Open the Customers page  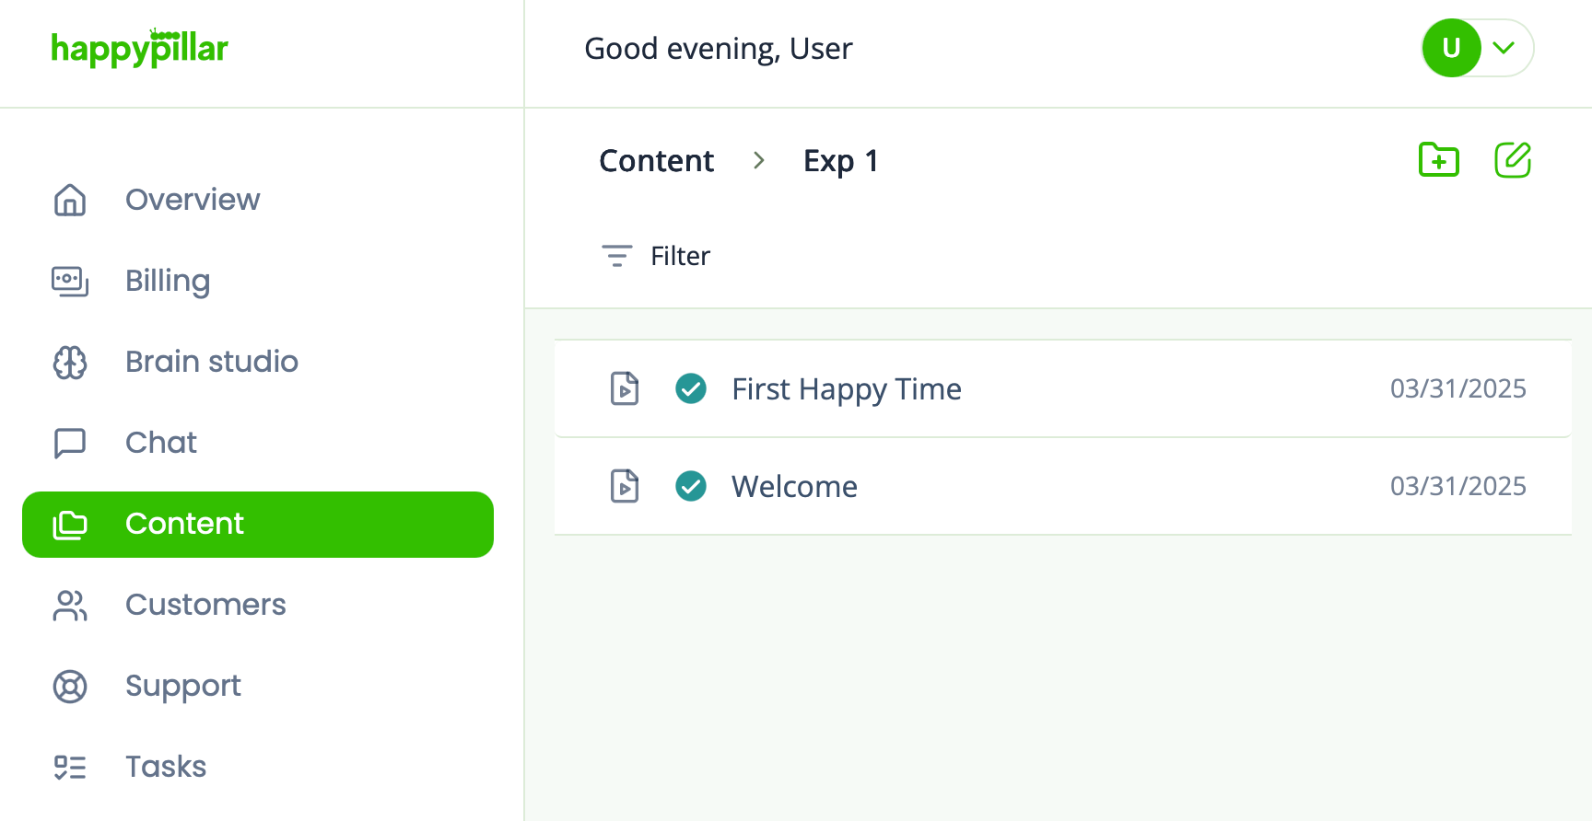[205, 605]
